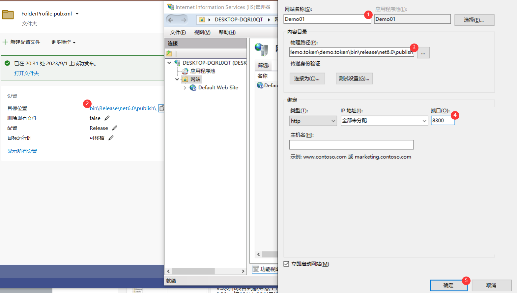Image resolution: width=517 pixels, height=293 pixels.
Task: Open the bin\Release\net6.0\publish\ target location link
Action: click(123, 108)
